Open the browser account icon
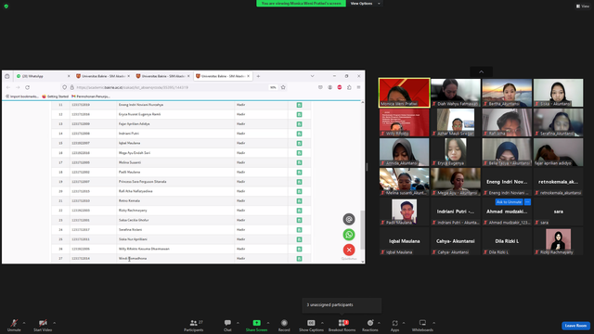This screenshot has height=334, width=594. point(330,87)
